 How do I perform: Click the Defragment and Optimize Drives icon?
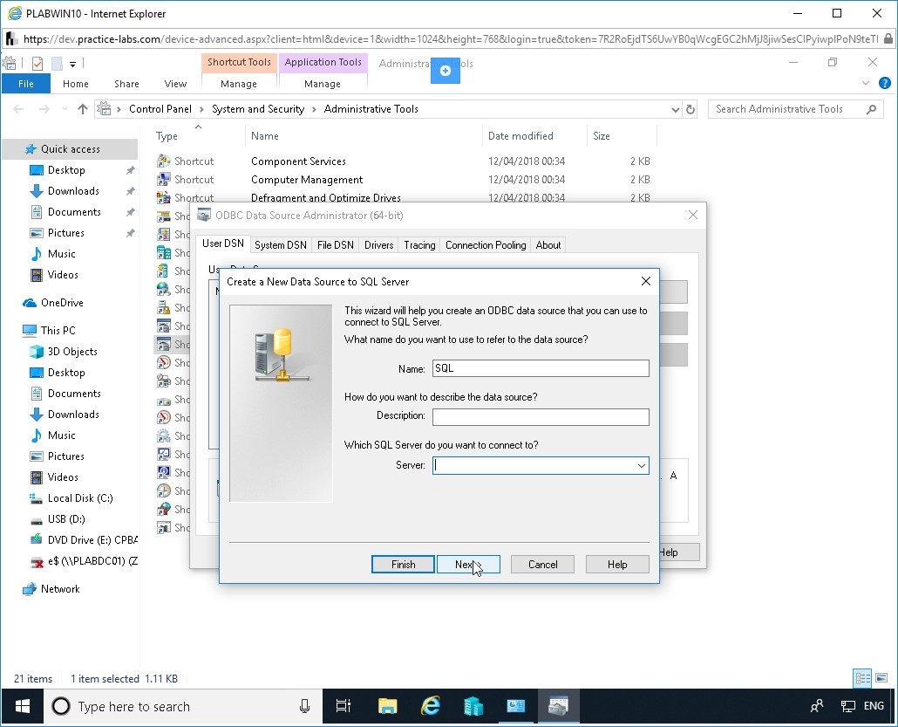coord(164,198)
